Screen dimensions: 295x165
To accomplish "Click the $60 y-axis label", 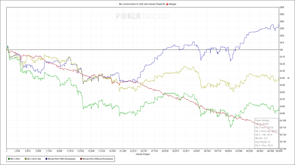I will pyautogui.click(x=282, y=7).
